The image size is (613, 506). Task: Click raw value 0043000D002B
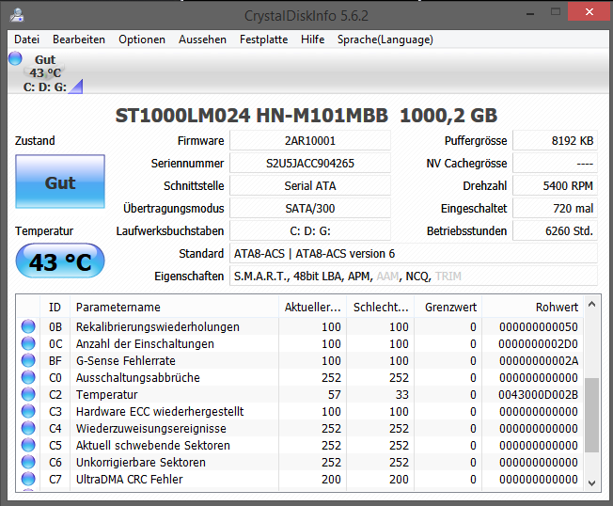[538, 395]
